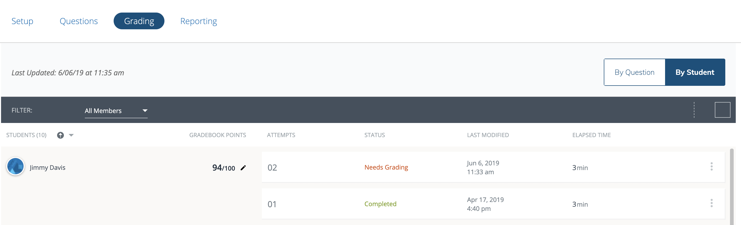This screenshot has height=225, width=741.
Task: Open the All Members filter dropdown
Action: (116, 111)
